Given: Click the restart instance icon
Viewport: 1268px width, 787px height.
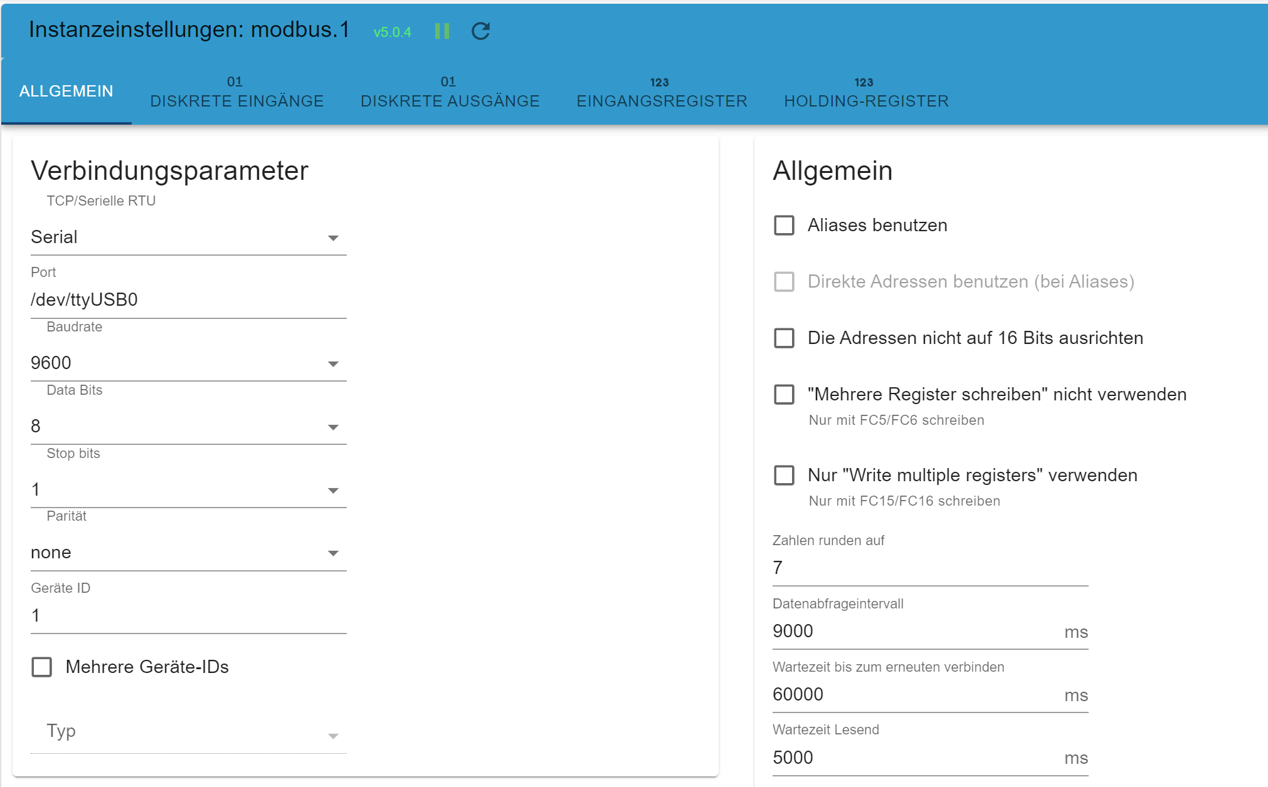Looking at the screenshot, I should [x=480, y=31].
